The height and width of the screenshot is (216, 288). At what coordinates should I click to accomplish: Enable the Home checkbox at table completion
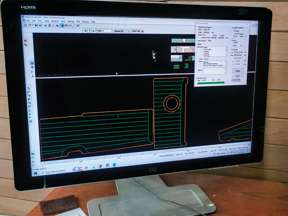tap(234, 31)
